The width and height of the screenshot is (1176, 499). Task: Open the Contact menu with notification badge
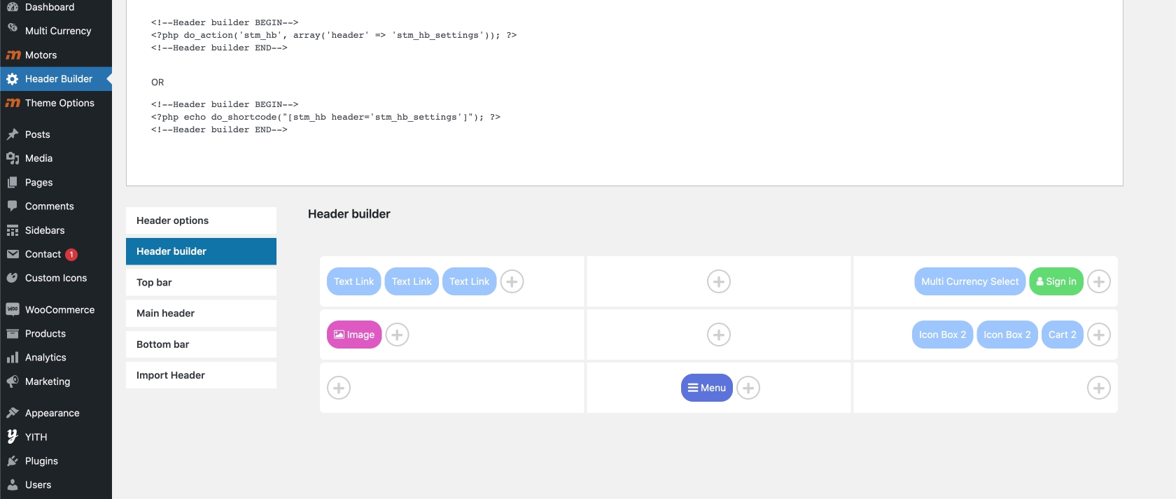(43, 254)
